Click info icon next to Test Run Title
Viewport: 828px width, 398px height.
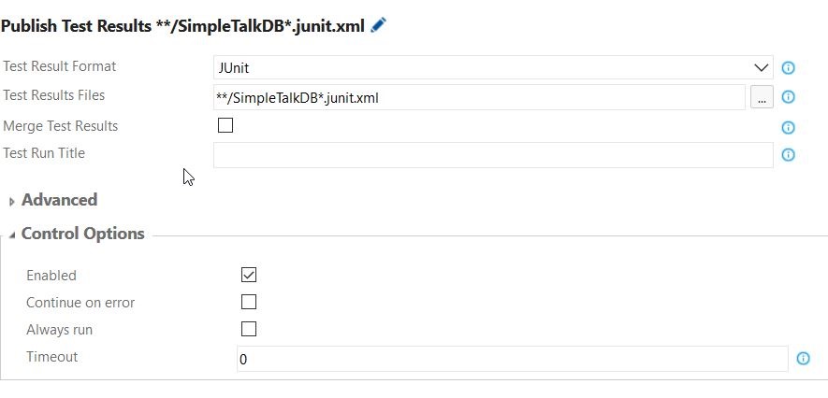pyautogui.click(x=788, y=155)
